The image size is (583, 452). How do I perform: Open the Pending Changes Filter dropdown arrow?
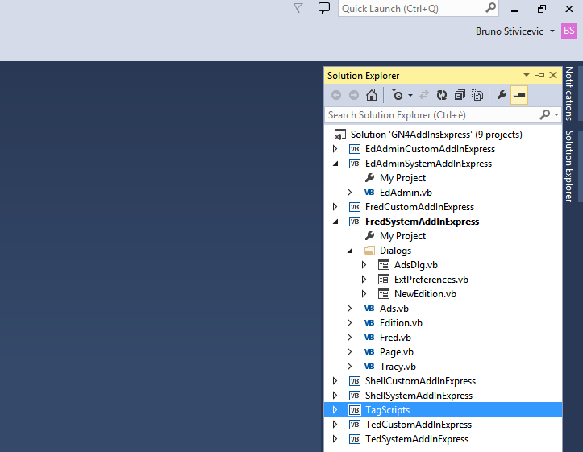(410, 95)
